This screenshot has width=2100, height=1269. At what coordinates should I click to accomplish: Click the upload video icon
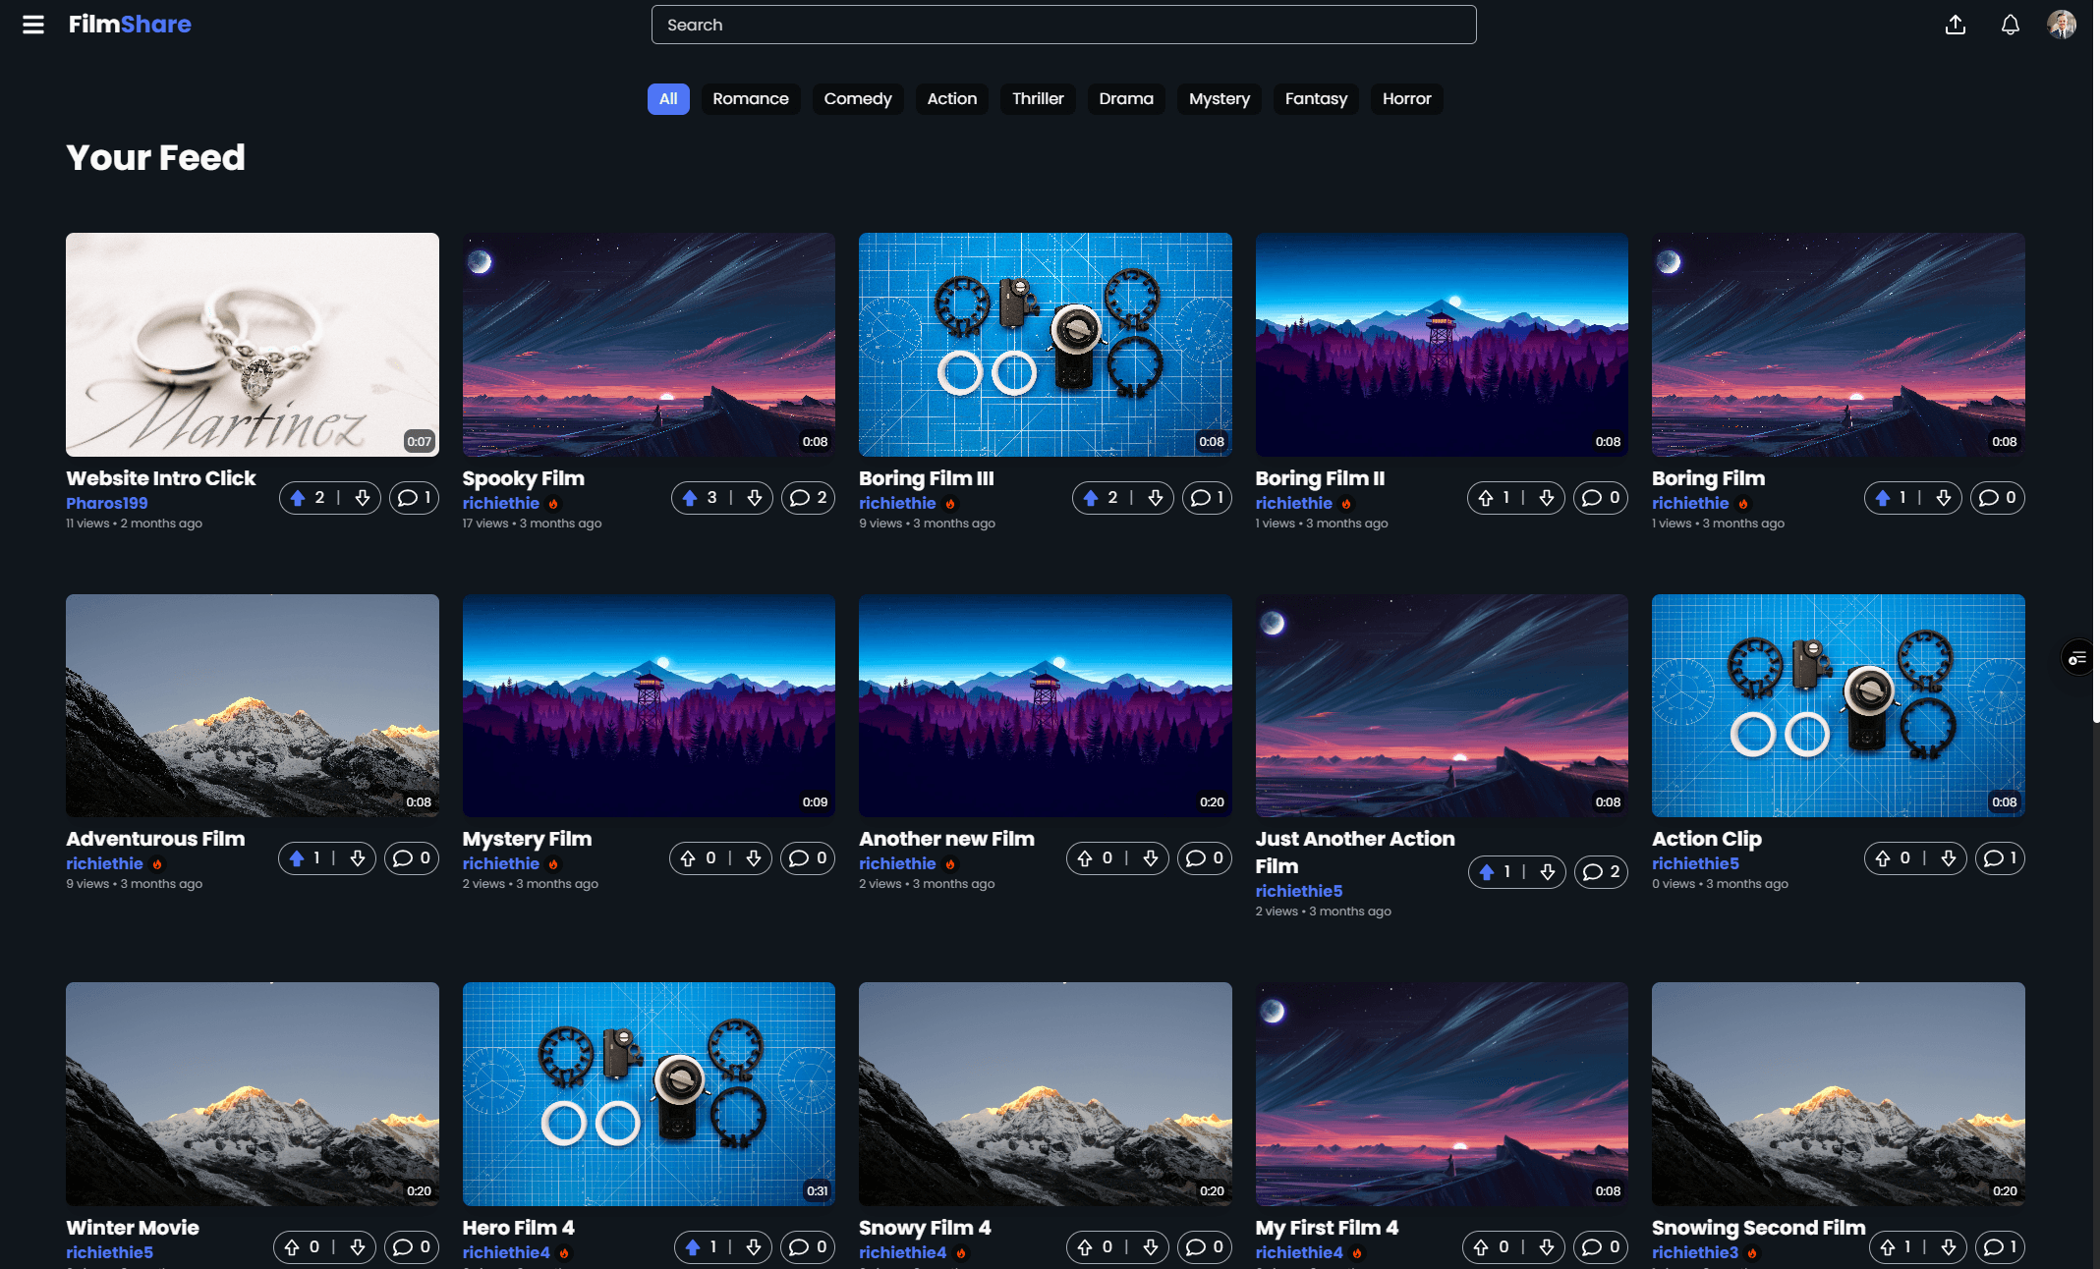(1956, 25)
